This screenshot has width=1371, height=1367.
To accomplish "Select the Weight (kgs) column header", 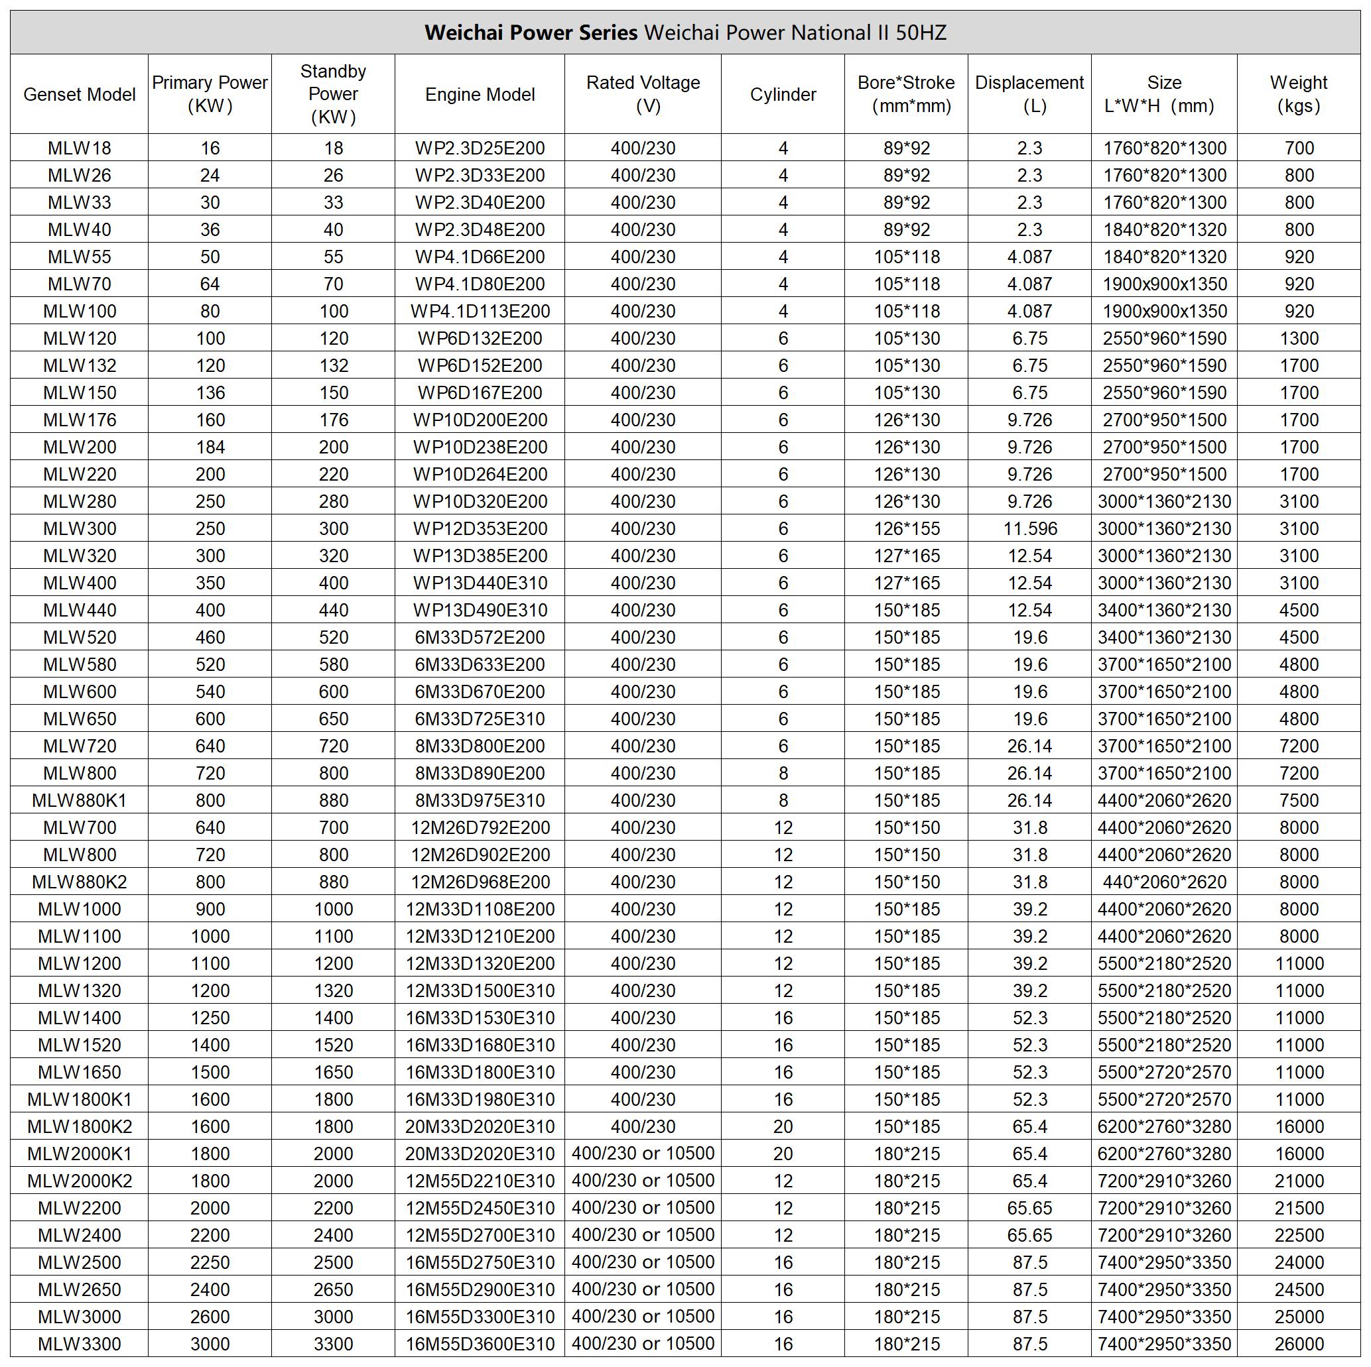I will tap(1299, 94).
